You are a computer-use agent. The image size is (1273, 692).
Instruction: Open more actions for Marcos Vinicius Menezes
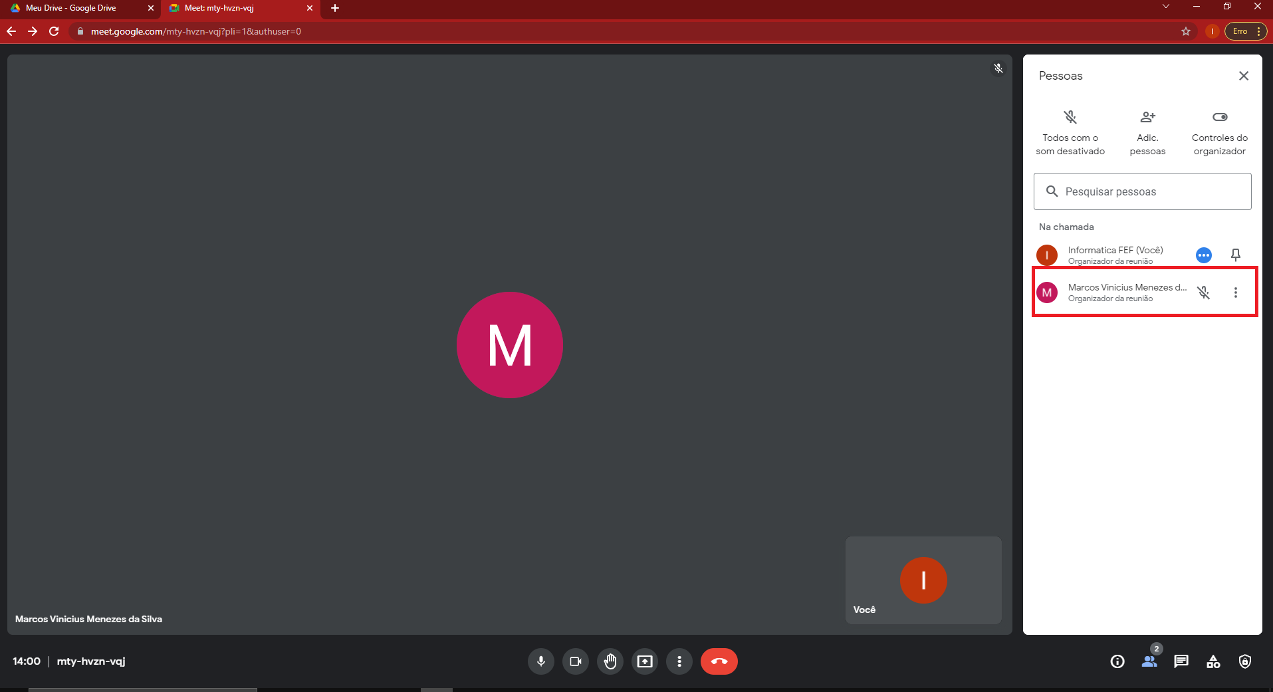coord(1236,292)
